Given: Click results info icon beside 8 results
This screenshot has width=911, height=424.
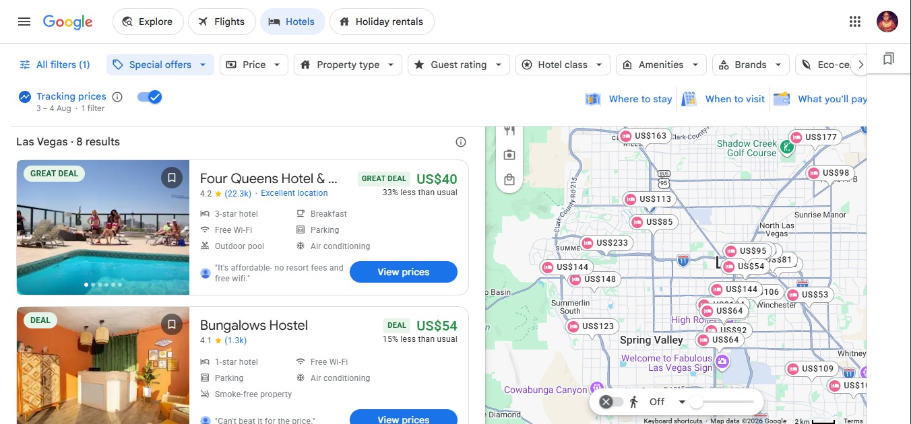Looking at the screenshot, I should tap(461, 142).
